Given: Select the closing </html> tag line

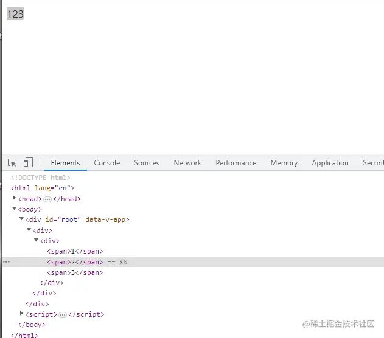Looking at the screenshot, I should [24, 335].
